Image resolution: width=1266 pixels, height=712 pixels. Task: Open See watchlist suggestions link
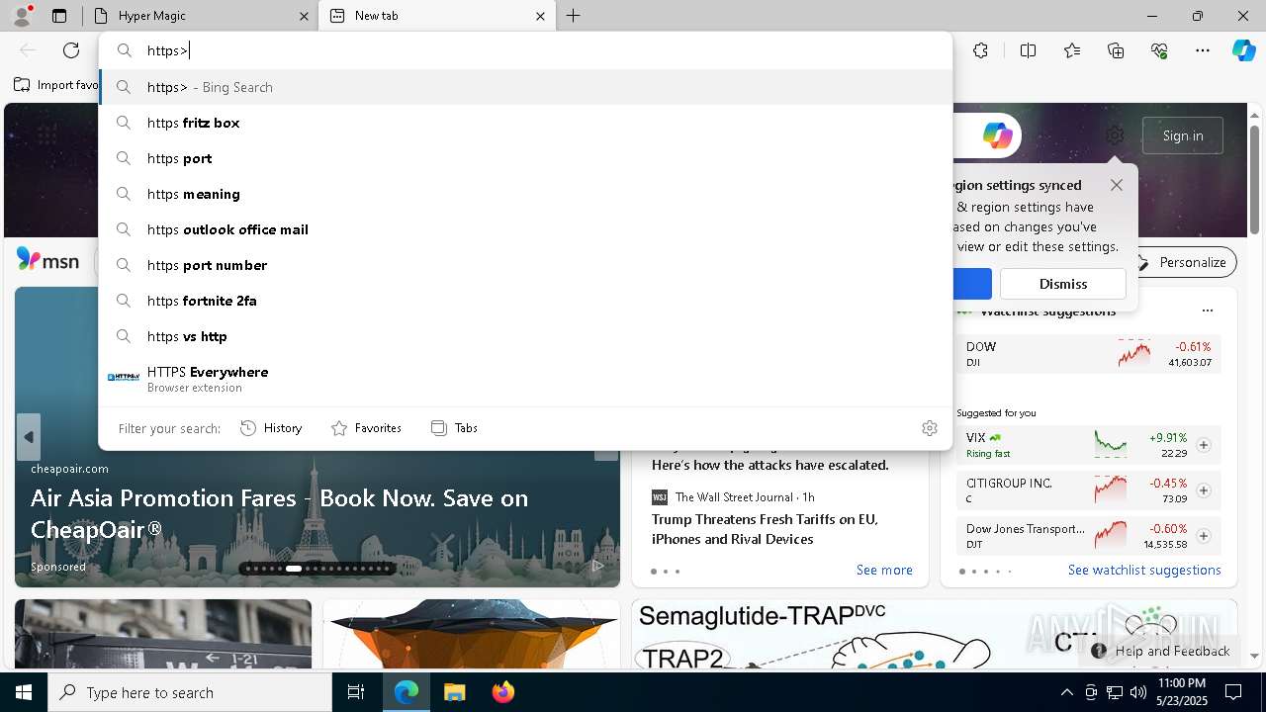1144,570
